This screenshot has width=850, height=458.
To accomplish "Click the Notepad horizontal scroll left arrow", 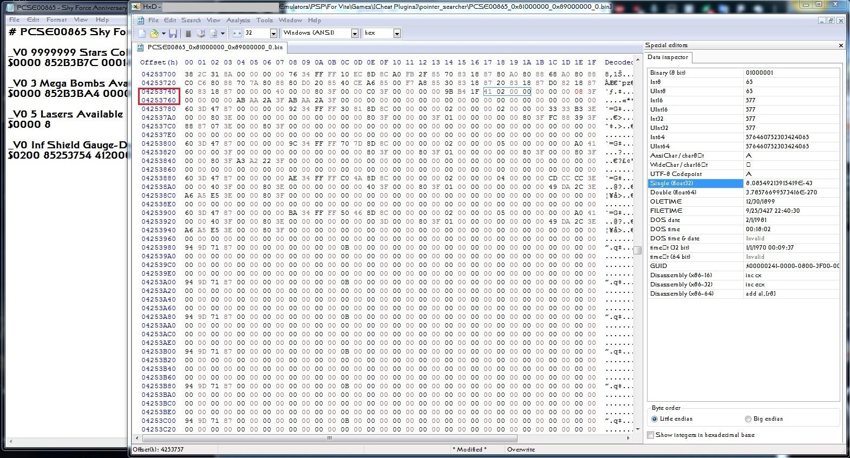I will click(x=11, y=441).
